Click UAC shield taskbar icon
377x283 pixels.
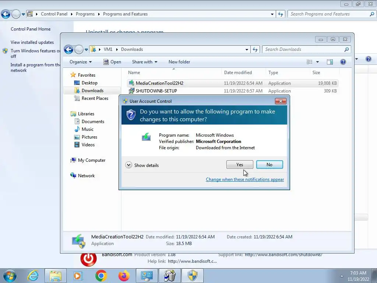pos(192,276)
